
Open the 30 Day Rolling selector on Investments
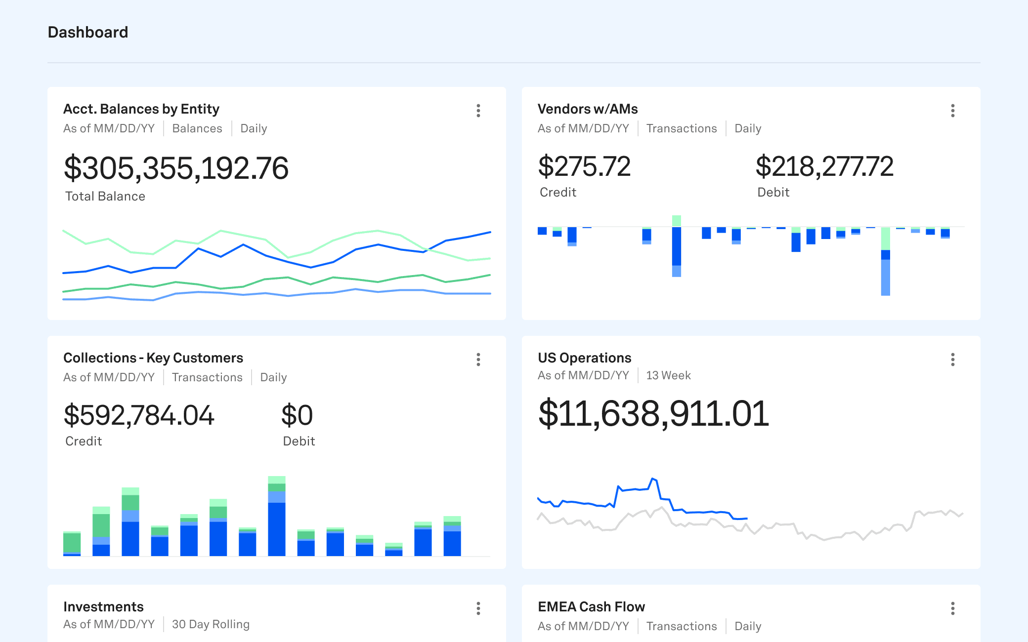210,624
